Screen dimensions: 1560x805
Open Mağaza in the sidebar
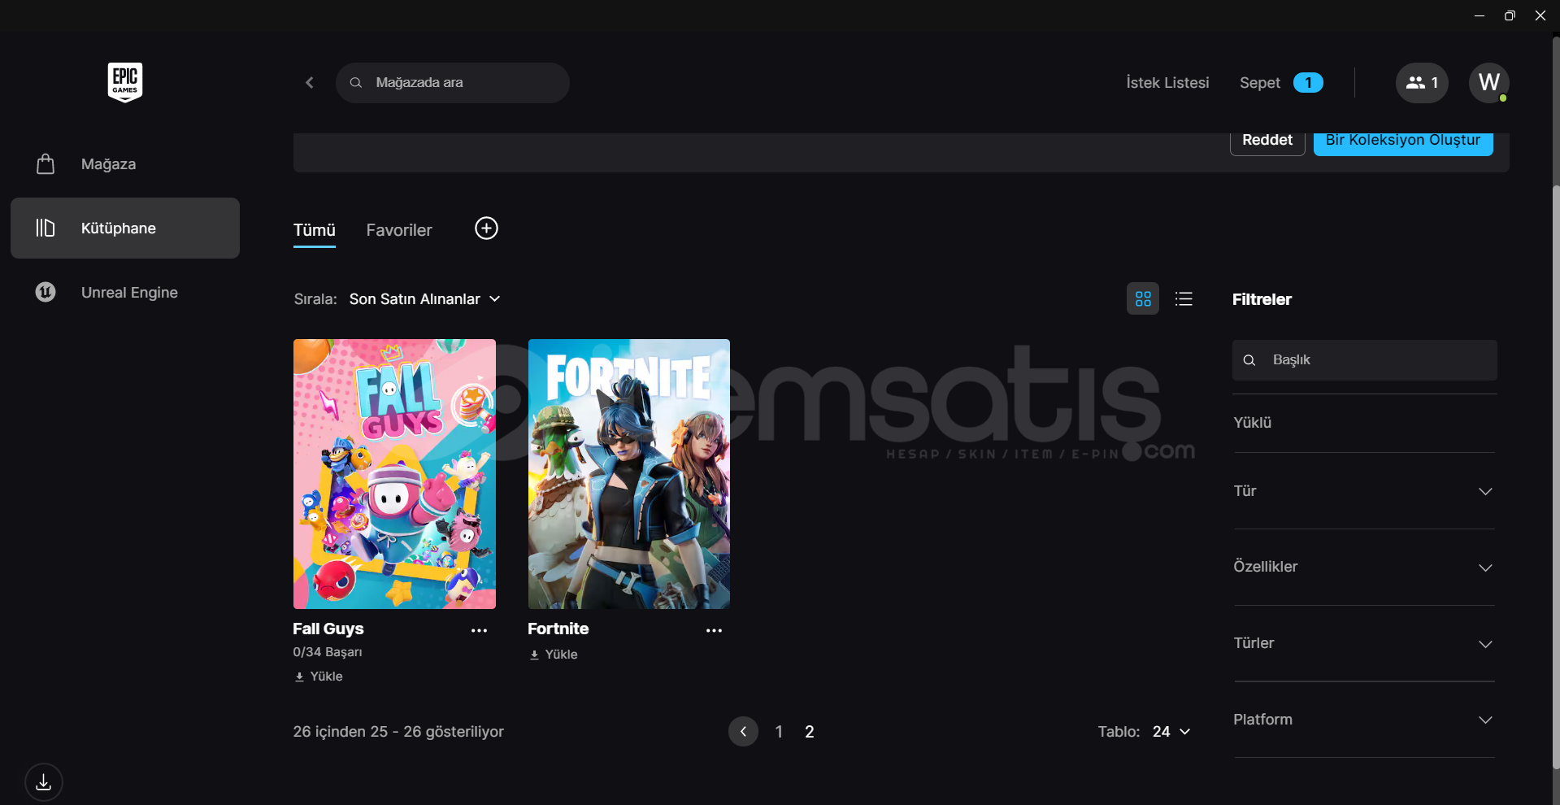tap(125, 164)
